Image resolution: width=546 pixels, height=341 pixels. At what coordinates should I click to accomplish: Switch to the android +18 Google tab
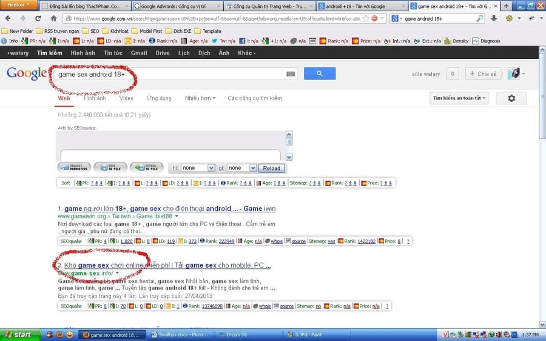coord(362,6)
